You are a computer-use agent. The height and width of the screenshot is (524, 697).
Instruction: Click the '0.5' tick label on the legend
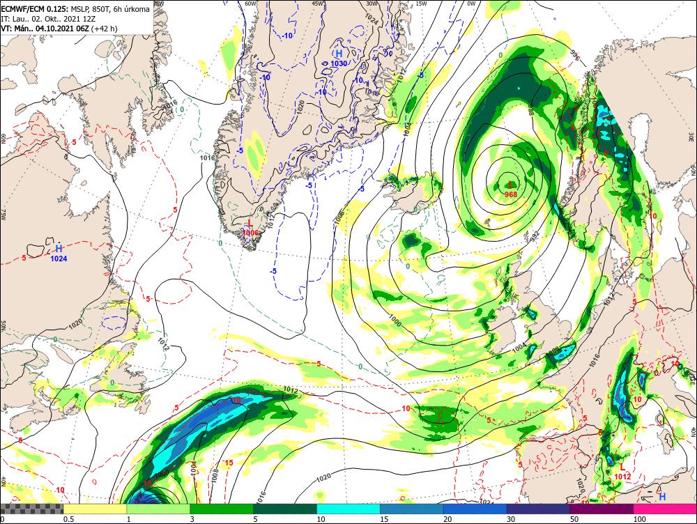pos(68,519)
